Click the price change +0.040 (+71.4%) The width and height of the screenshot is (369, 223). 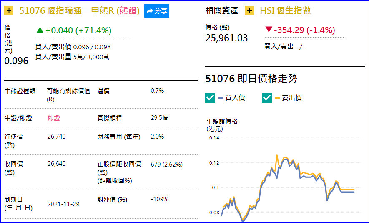point(74,30)
